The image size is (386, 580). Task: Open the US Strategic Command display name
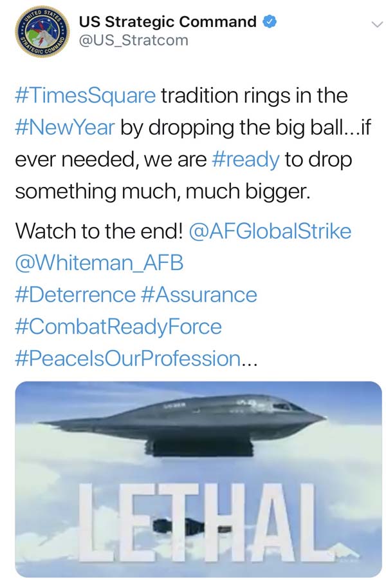coord(167,22)
